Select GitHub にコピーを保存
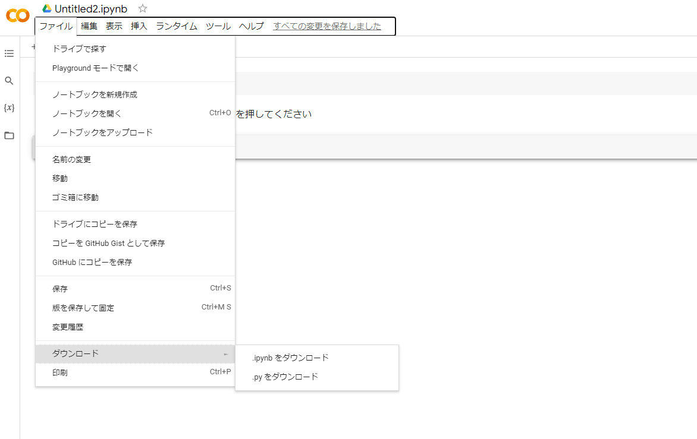The width and height of the screenshot is (697, 439). point(92,262)
